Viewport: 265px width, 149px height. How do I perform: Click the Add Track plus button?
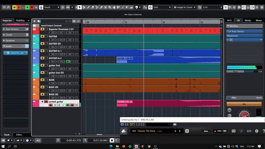pyautogui.click(x=34, y=21)
